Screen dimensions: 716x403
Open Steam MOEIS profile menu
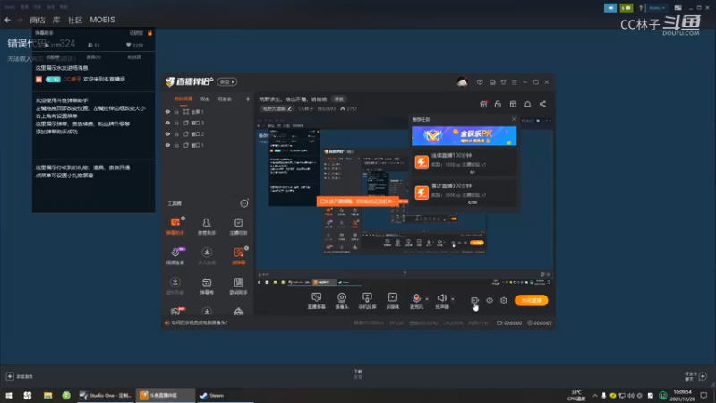tap(102, 20)
